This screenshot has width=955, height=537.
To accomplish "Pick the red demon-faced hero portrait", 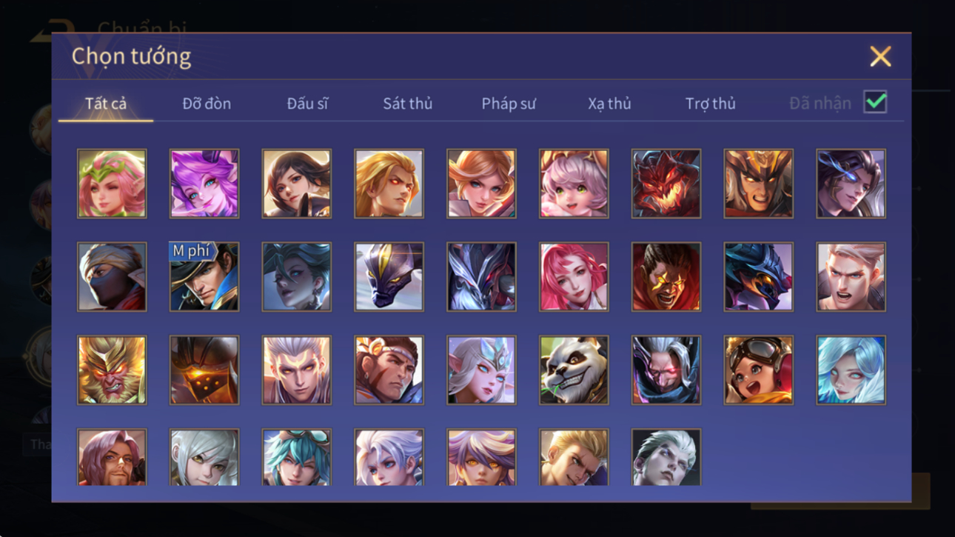I will coord(666,184).
